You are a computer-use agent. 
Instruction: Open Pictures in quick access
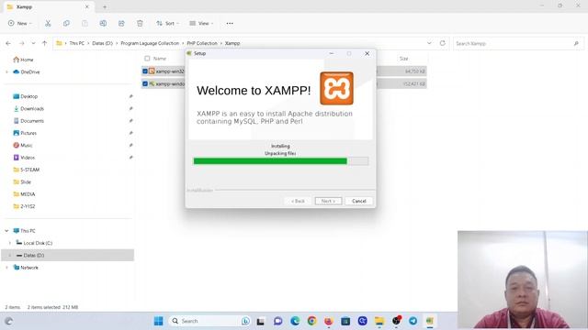pos(25,133)
